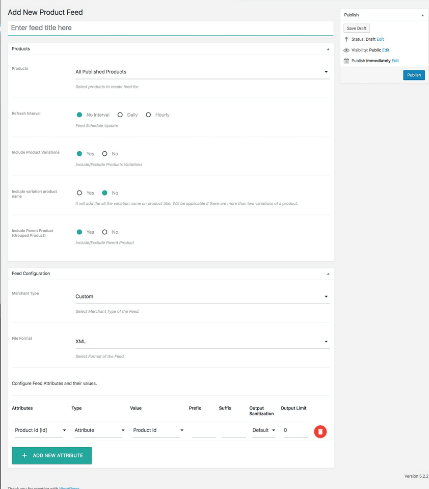Open the Value Product Id dropdown
The image size is (429, 489).
(x=158, y=430)
